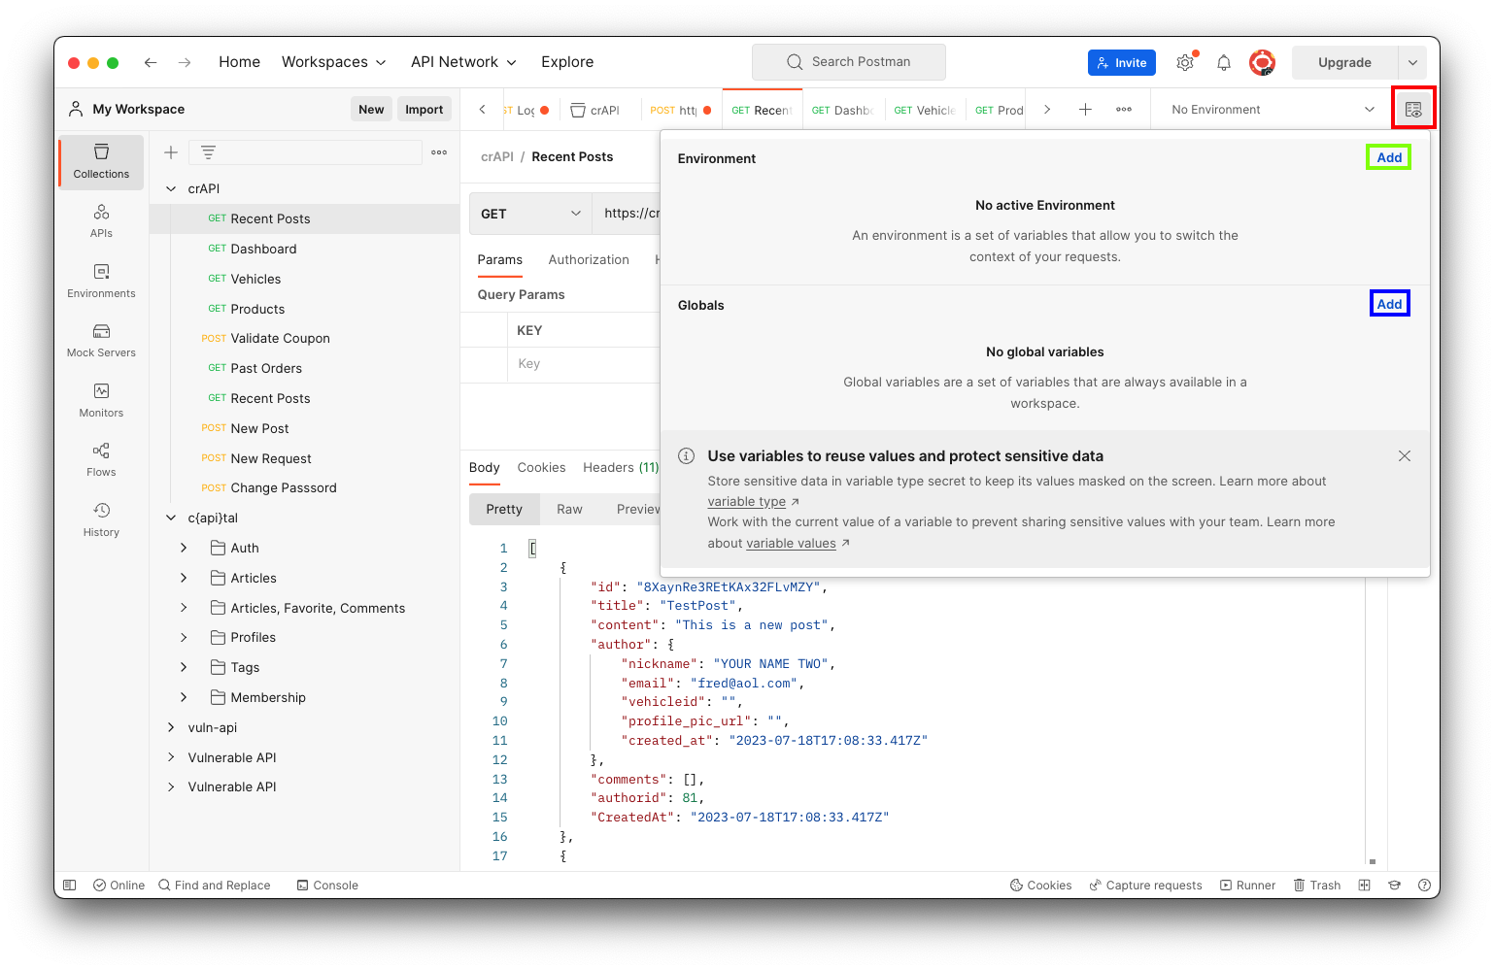Open Trash from the status bar
The height and width of the screenshot is (970, 1494).
pos(1317,886)
